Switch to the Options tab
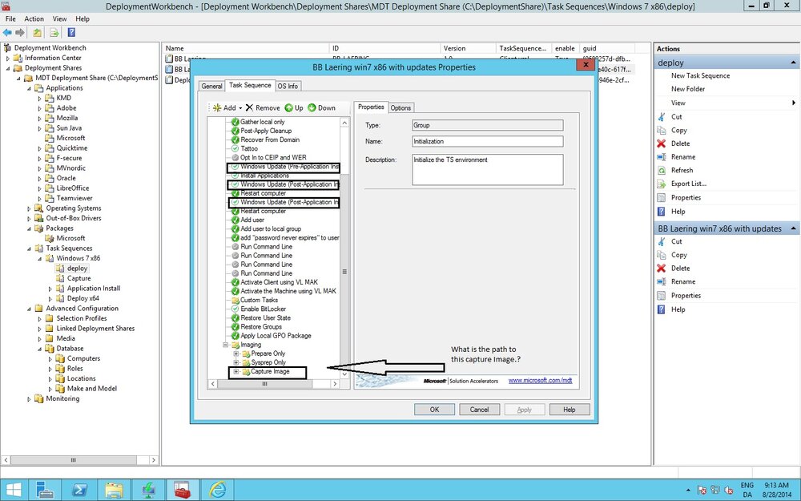Viewport: 801px width, 501px height. (400, 108)
